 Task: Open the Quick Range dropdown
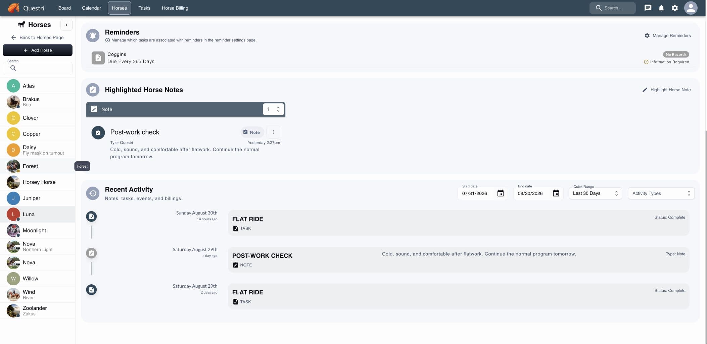595,193
